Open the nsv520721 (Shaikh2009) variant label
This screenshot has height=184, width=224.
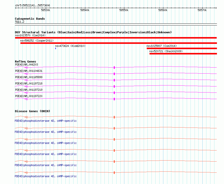(x=166, y=51)
